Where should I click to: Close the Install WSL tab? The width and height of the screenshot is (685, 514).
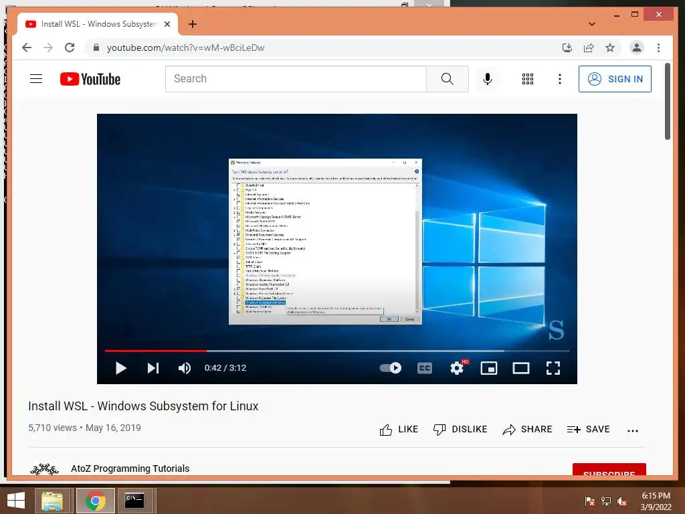click(x=167, y=24)
